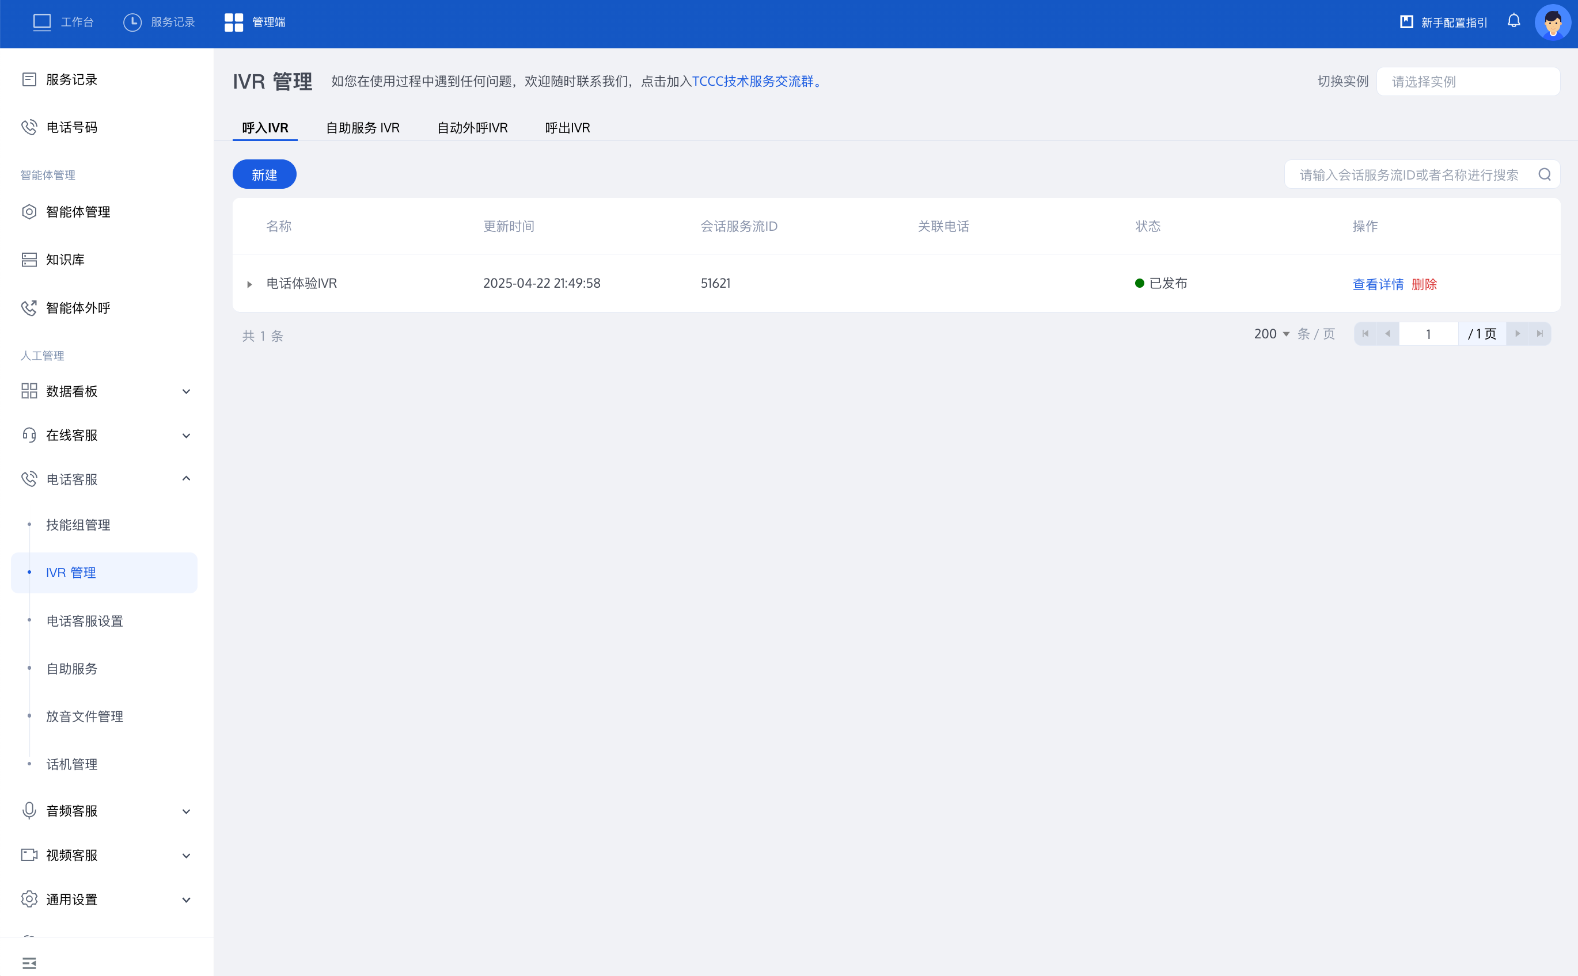Switch to the 呼出IVR tab
This screenshot has width=1578, height=976.
[x=567, y=128]
